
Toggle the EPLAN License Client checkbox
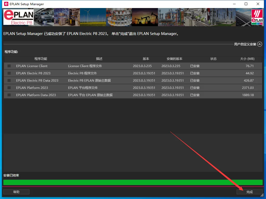pyautogui.click(x=9, y=66)
